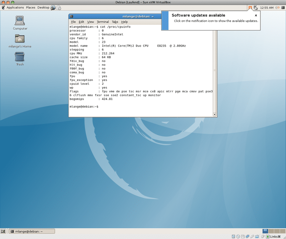Click the cache size value '64 KB'
This screenshot has width=286, height=239.
pyautogui.click(x=106, y=57)
